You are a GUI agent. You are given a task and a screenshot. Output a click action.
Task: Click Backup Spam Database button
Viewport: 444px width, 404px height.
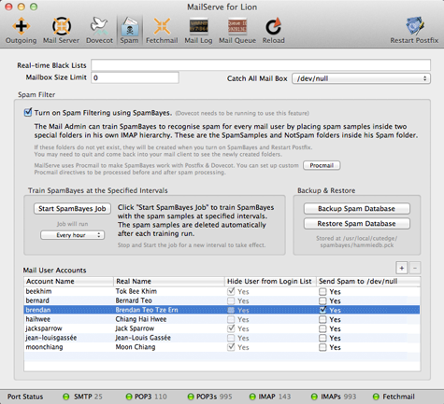tap(357, 208)
